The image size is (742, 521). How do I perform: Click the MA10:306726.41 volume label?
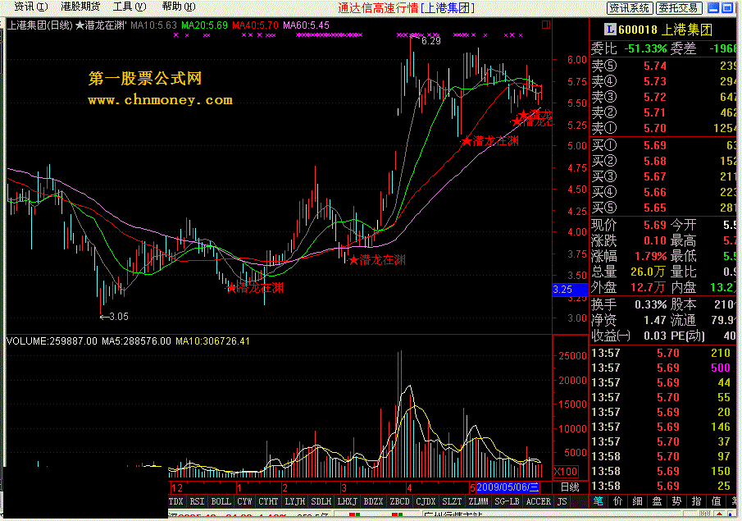[x=212, y=341]
